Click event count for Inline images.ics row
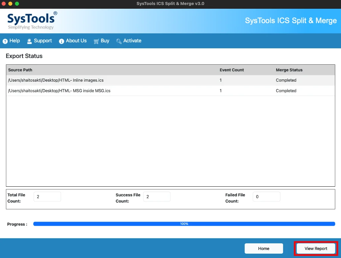 (220, 80)
